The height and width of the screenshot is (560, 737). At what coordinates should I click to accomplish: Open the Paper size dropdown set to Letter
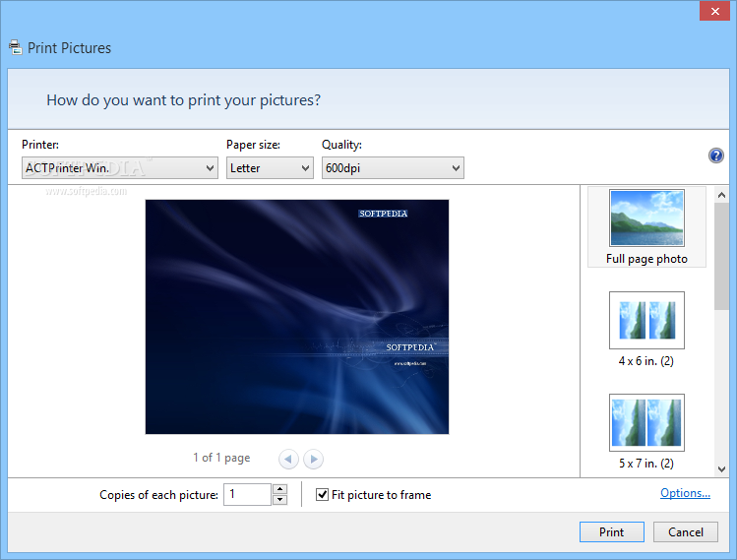click(x=270, y=168)
